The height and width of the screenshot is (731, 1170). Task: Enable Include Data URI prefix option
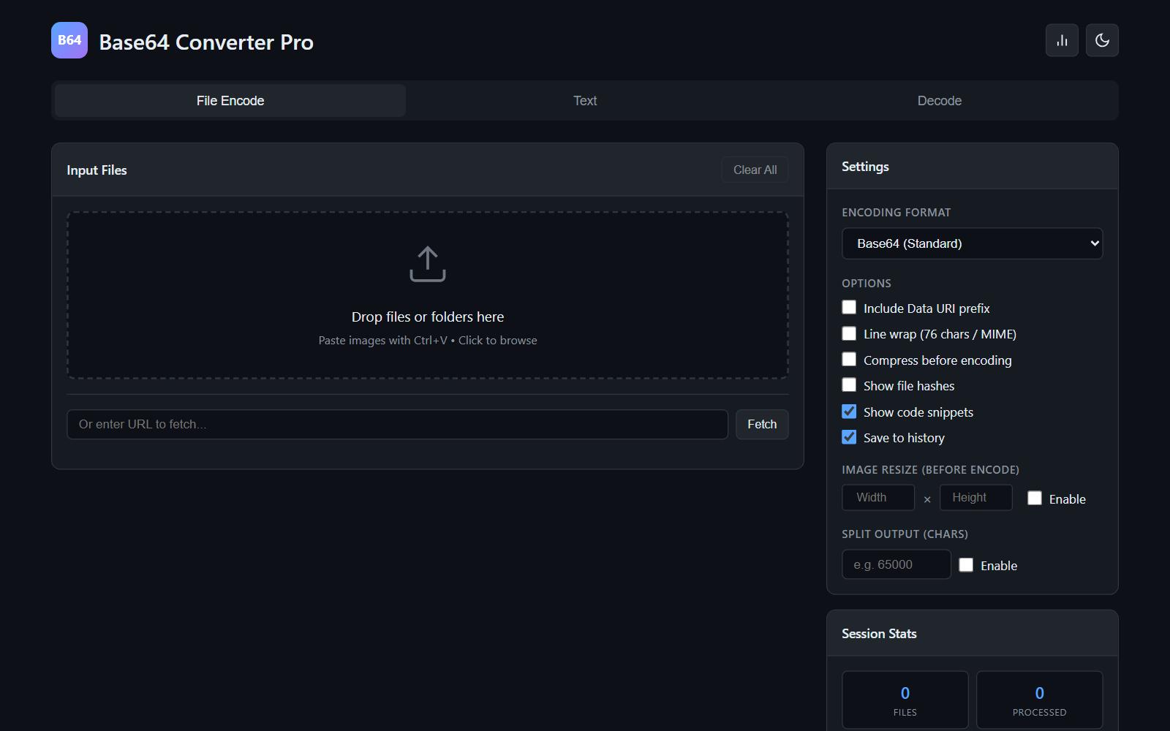(x=849, y=308)
